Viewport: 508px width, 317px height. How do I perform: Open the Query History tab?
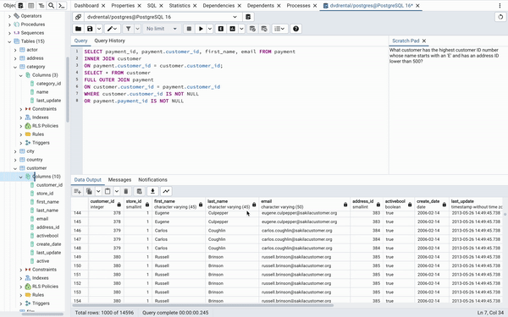(x=109, y=41)
